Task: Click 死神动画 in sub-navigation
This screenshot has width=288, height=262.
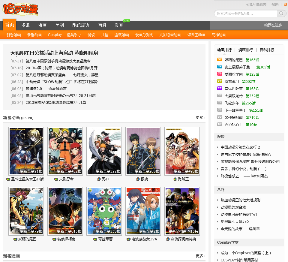Action: tap(219, 35)
